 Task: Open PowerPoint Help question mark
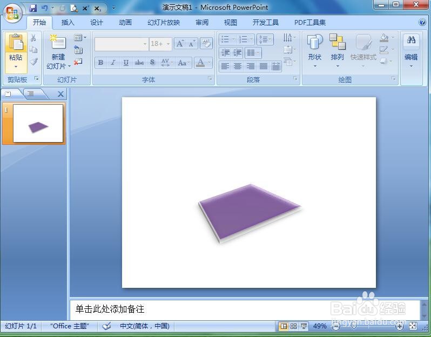pyautogui.click(x=422, y=23)
